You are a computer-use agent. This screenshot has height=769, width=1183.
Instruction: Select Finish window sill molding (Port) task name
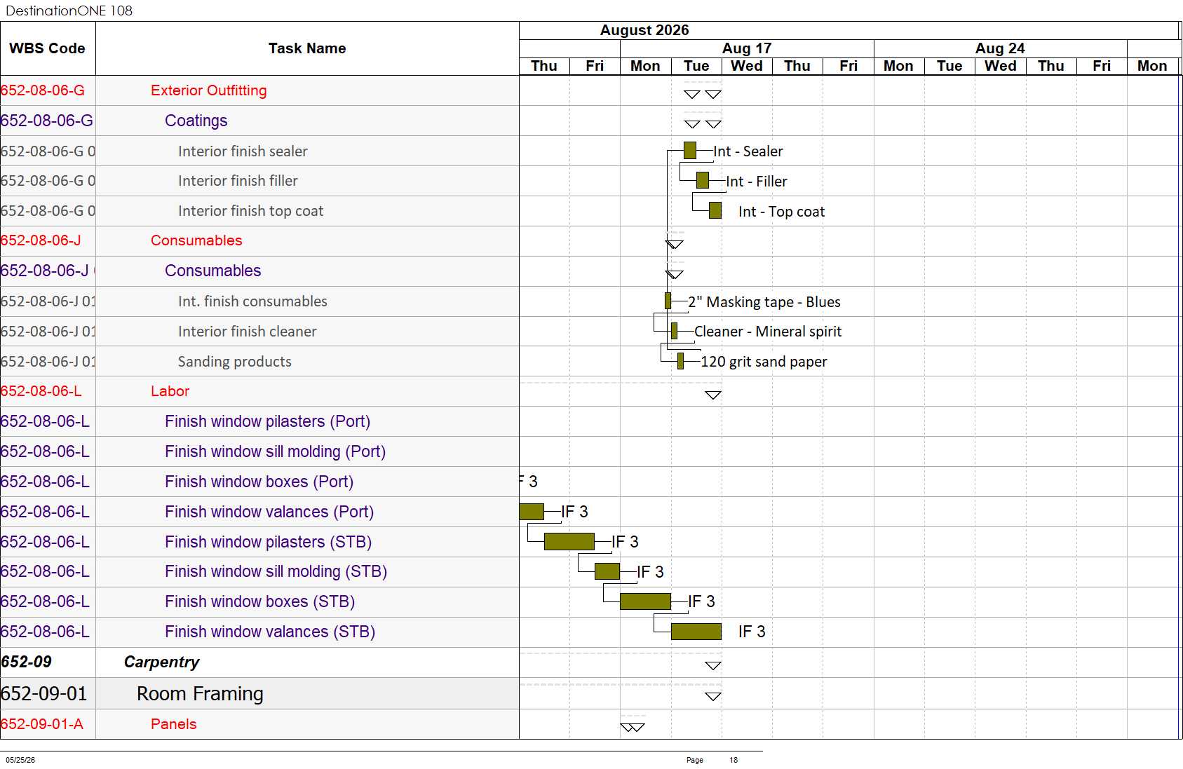(276, 451)
